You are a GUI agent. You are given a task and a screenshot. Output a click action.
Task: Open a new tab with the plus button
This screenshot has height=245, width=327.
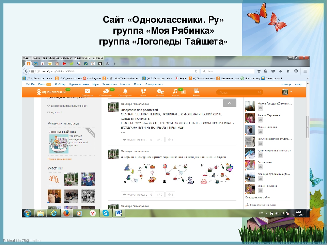click(114, 64)
